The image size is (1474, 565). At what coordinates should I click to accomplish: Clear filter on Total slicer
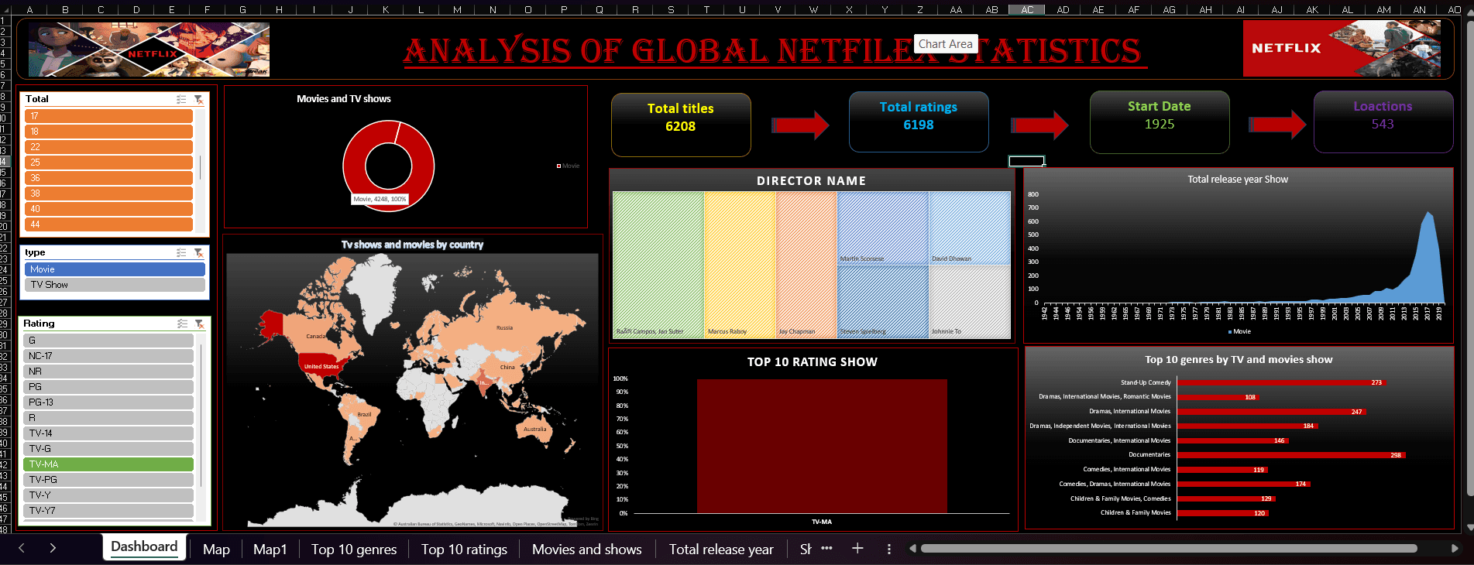point(198,99)
